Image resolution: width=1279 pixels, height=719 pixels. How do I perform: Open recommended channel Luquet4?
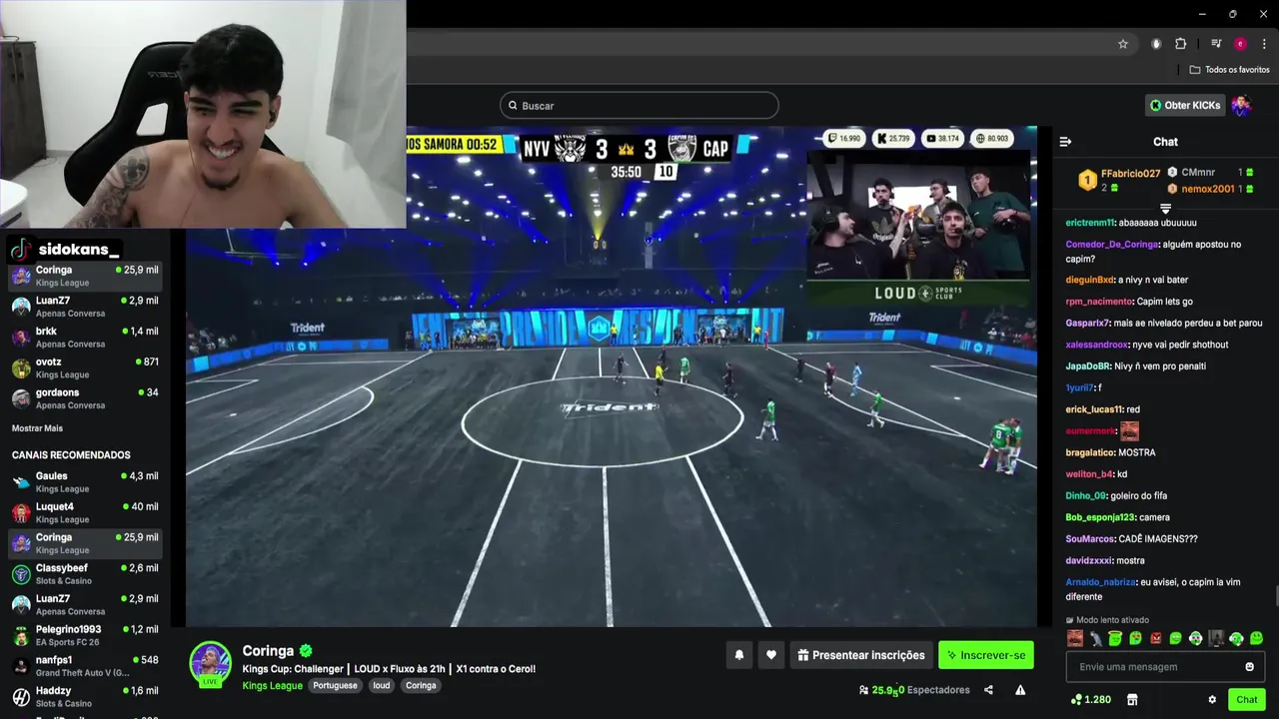pos(85,513)
